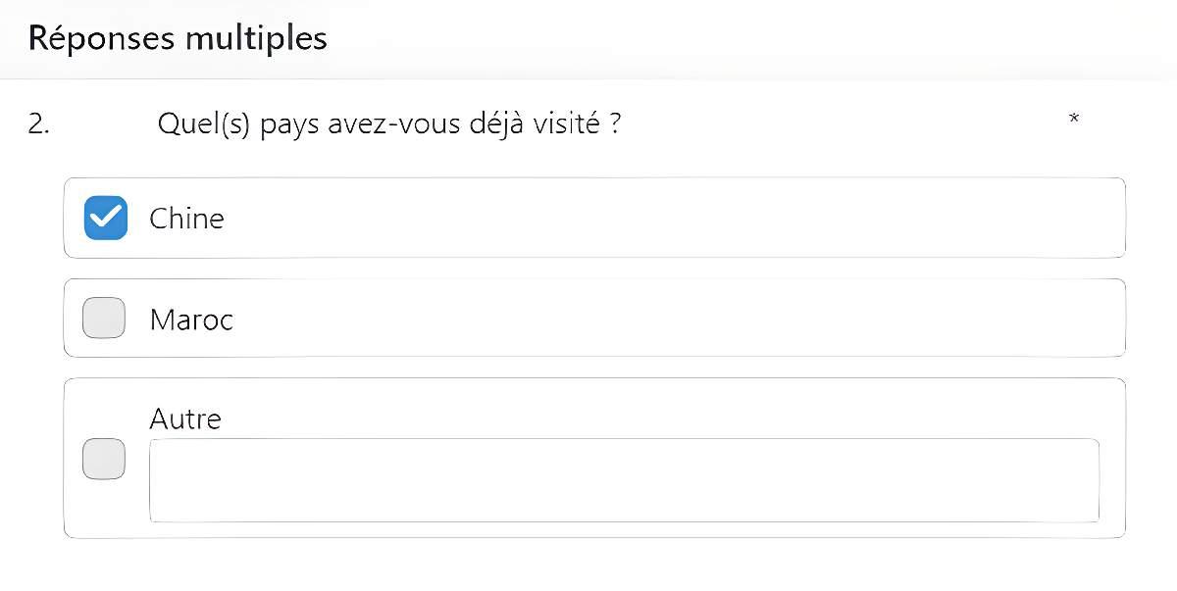Viewport: 1177px width, 591px height.
Task: Select the Maroc option label
Action: (x=191, y=320)
